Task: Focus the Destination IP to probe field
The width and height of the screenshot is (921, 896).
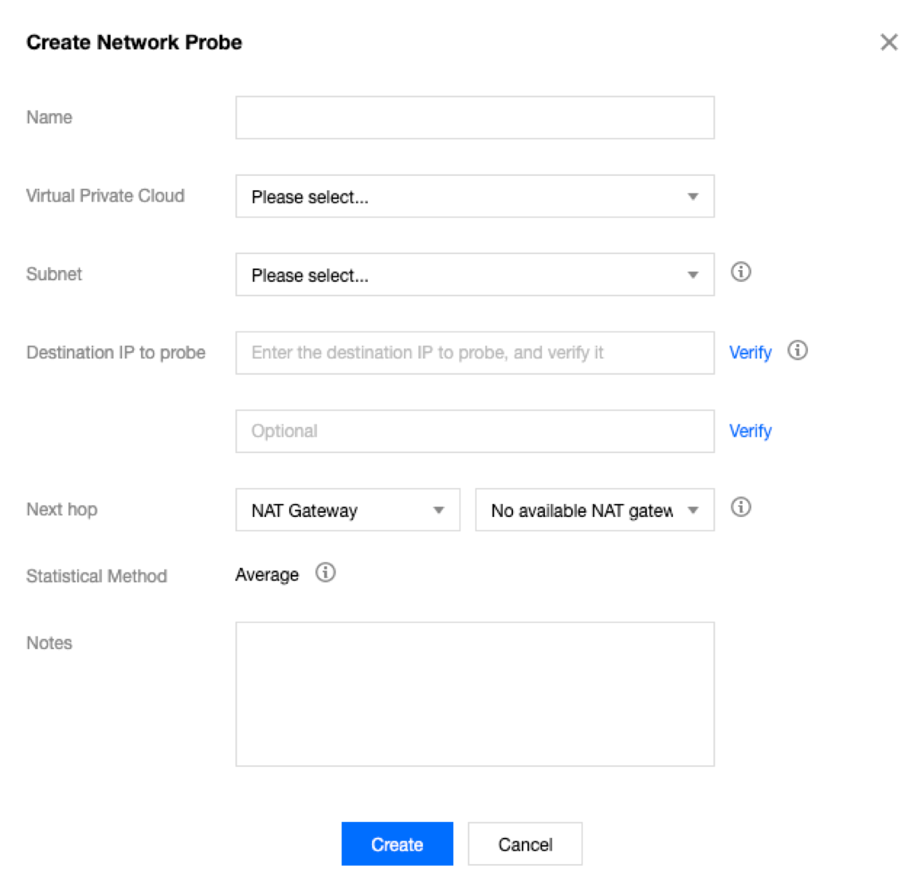Action: [474, 353]
